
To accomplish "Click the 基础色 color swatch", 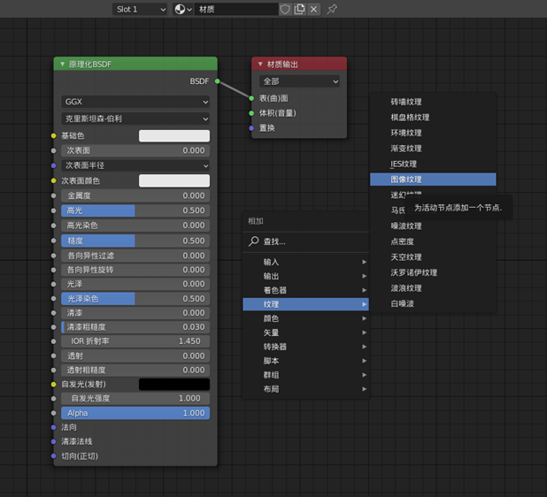I will tap(174, 135).
